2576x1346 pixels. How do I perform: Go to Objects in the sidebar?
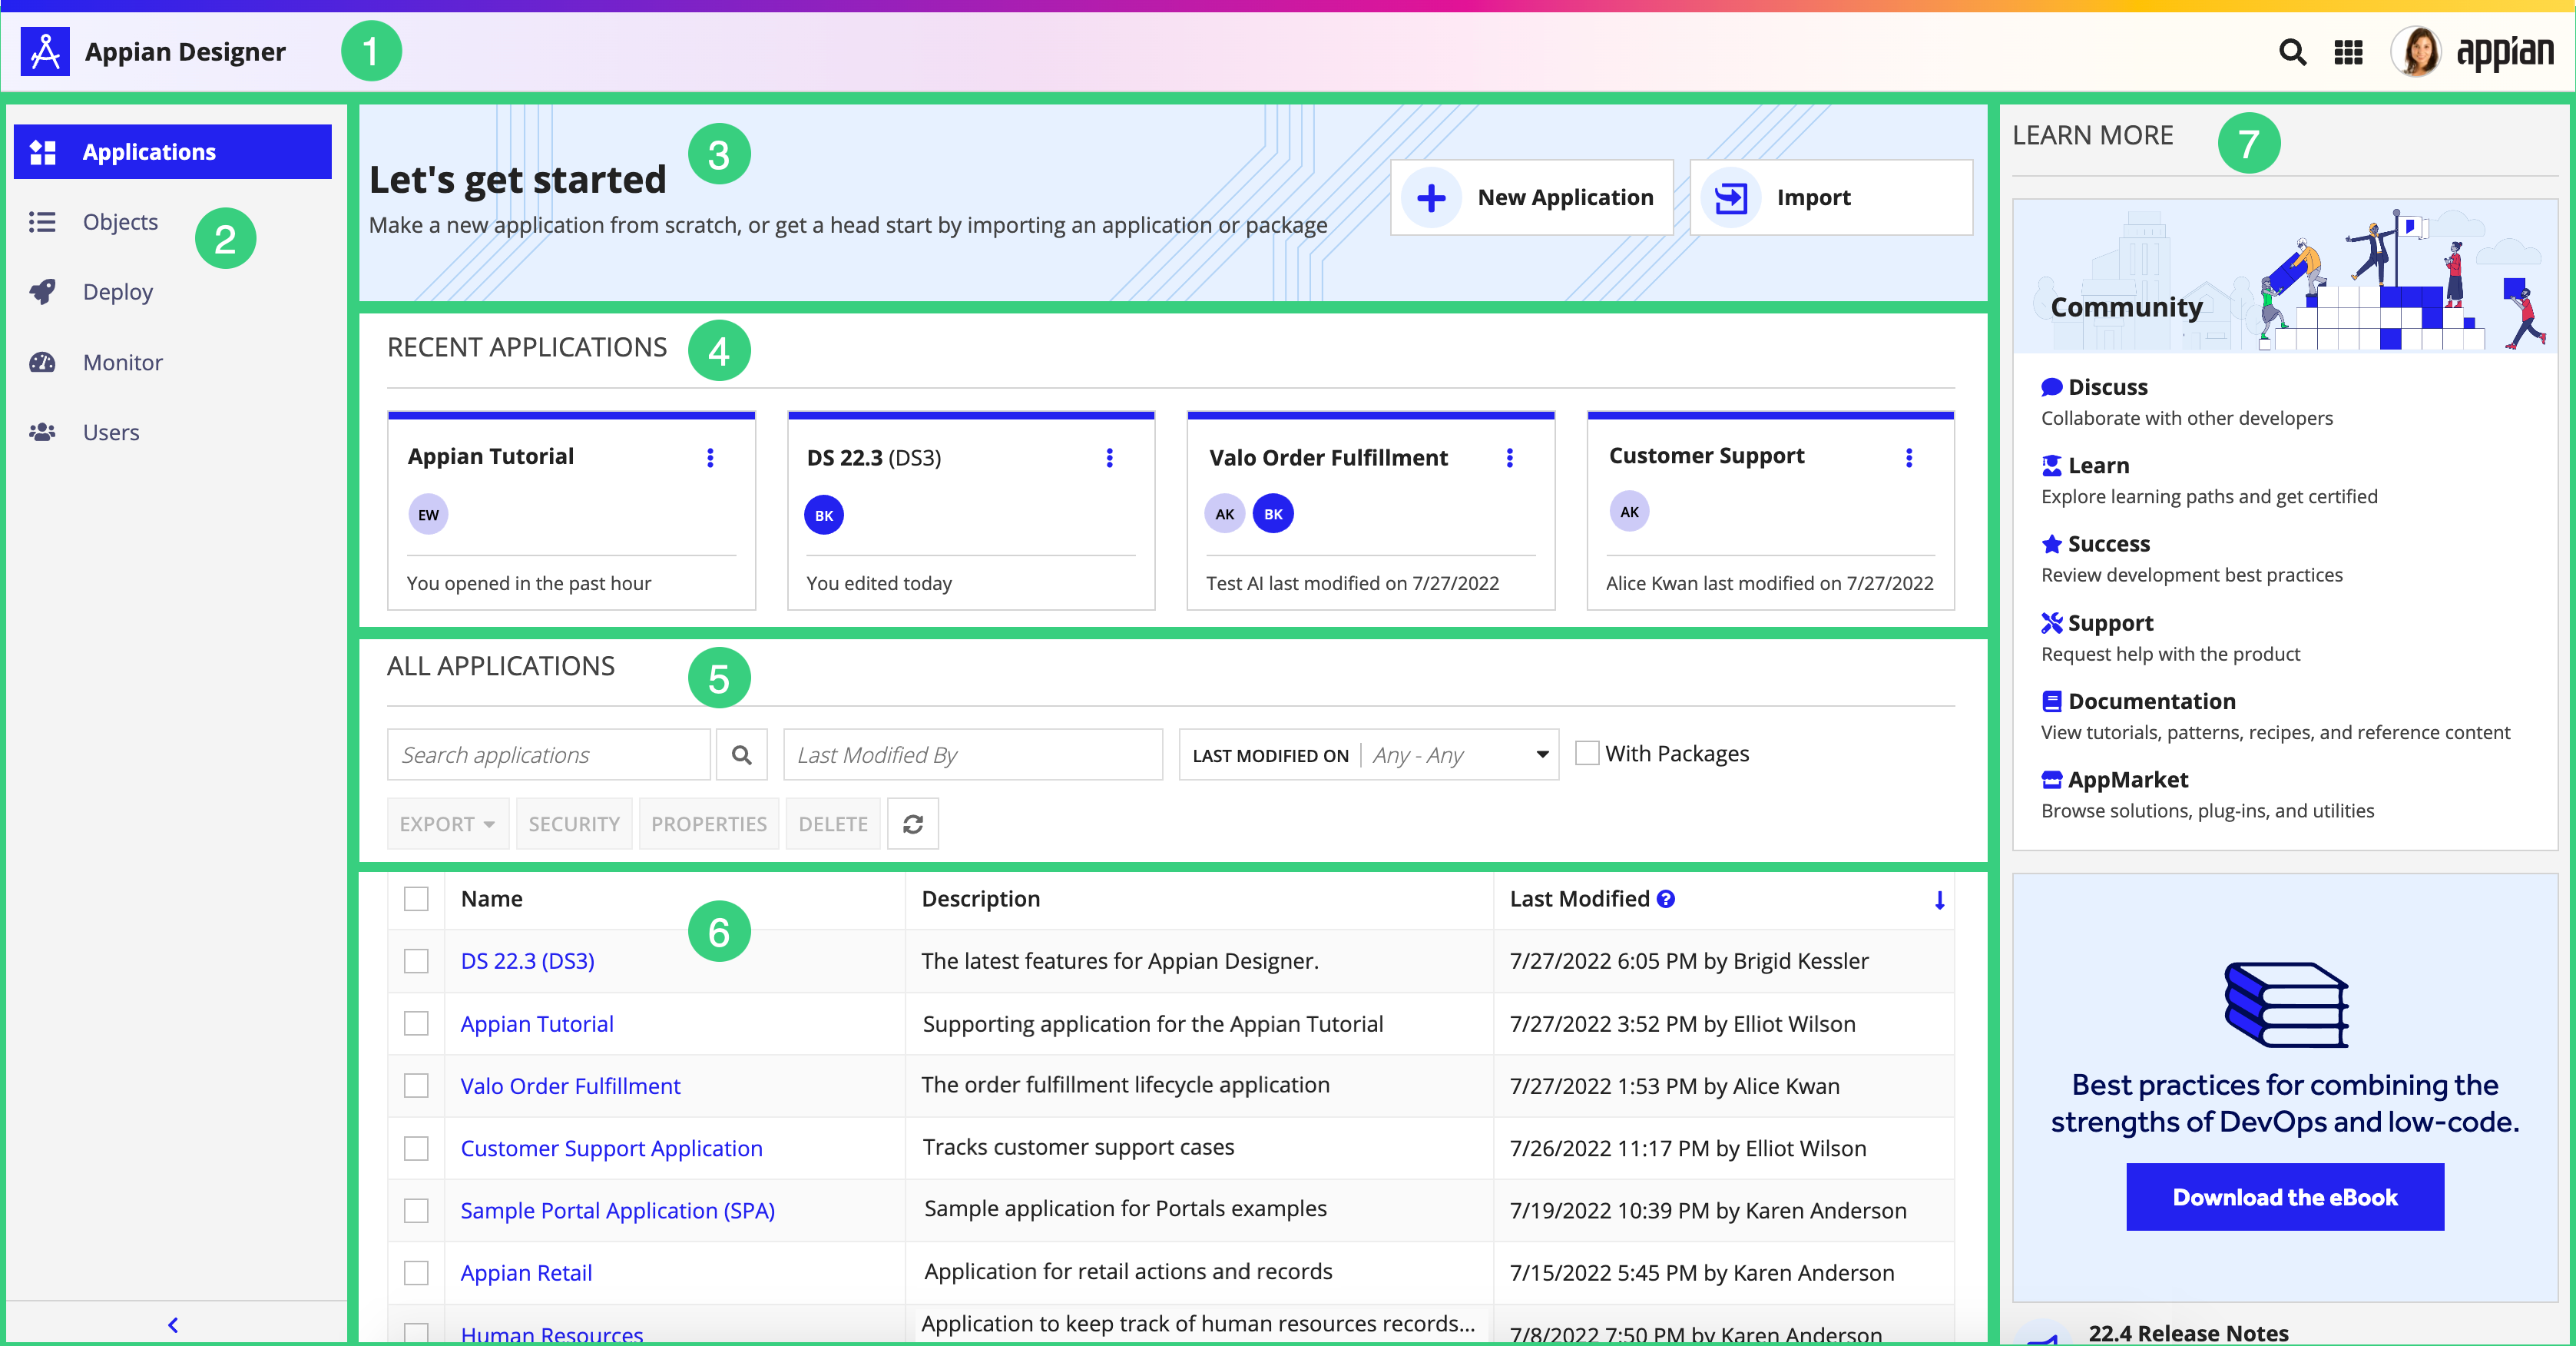pos(173,222)
